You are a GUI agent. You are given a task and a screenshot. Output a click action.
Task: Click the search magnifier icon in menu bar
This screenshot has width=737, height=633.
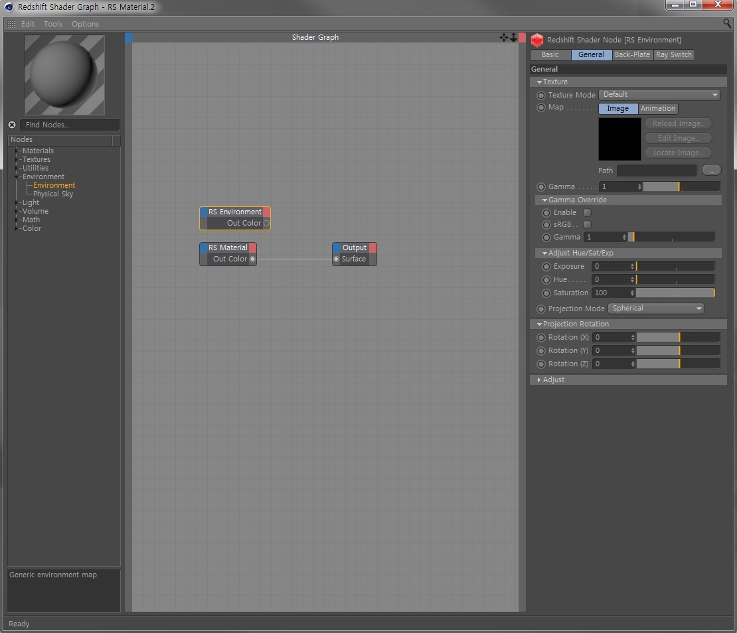pyautogui.click(x=727, y=23)
